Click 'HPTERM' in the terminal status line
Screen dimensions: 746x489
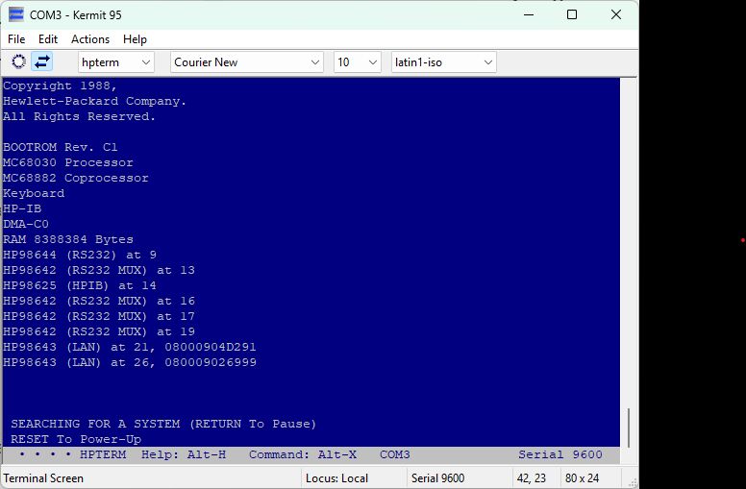(103, 454)
